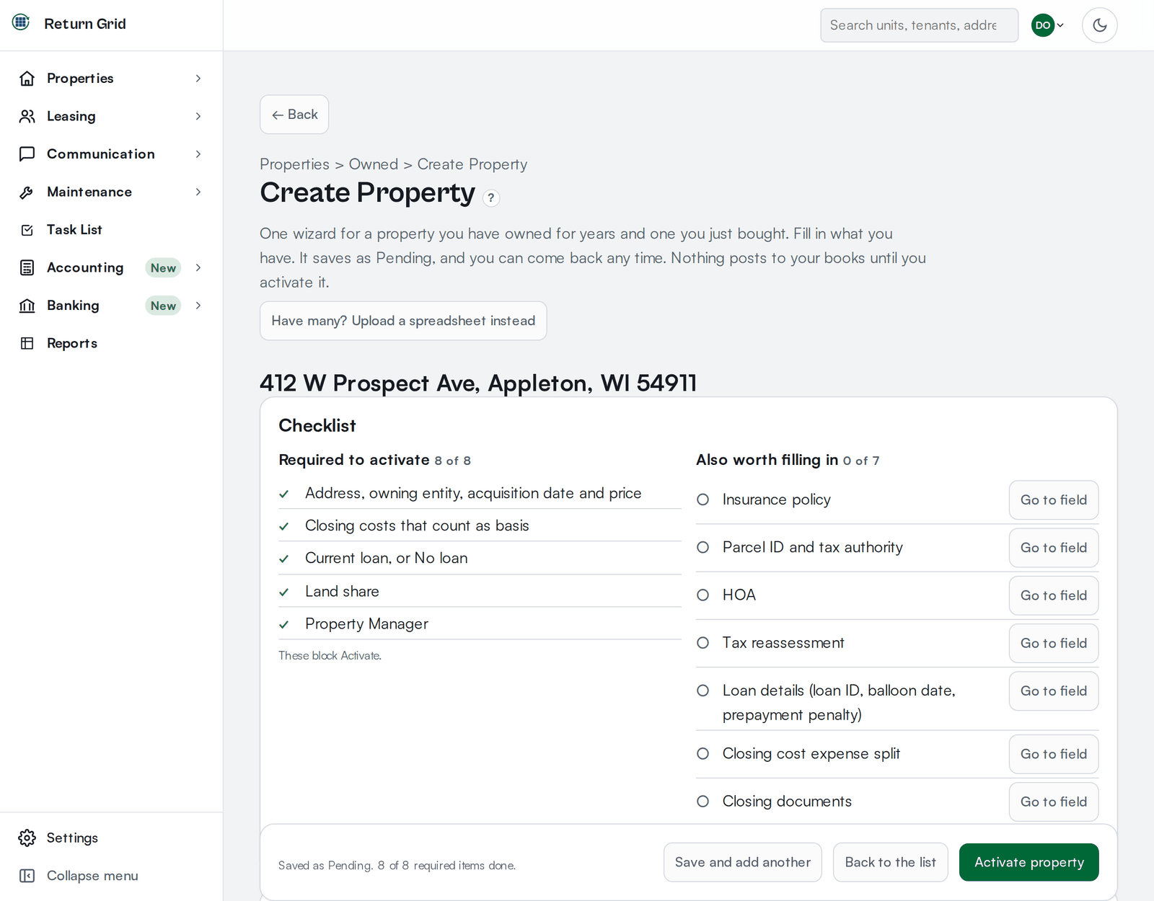Select the Insurance policy circle marker
This screenshot has width=1154, height=901.
(x=703, y=500)
